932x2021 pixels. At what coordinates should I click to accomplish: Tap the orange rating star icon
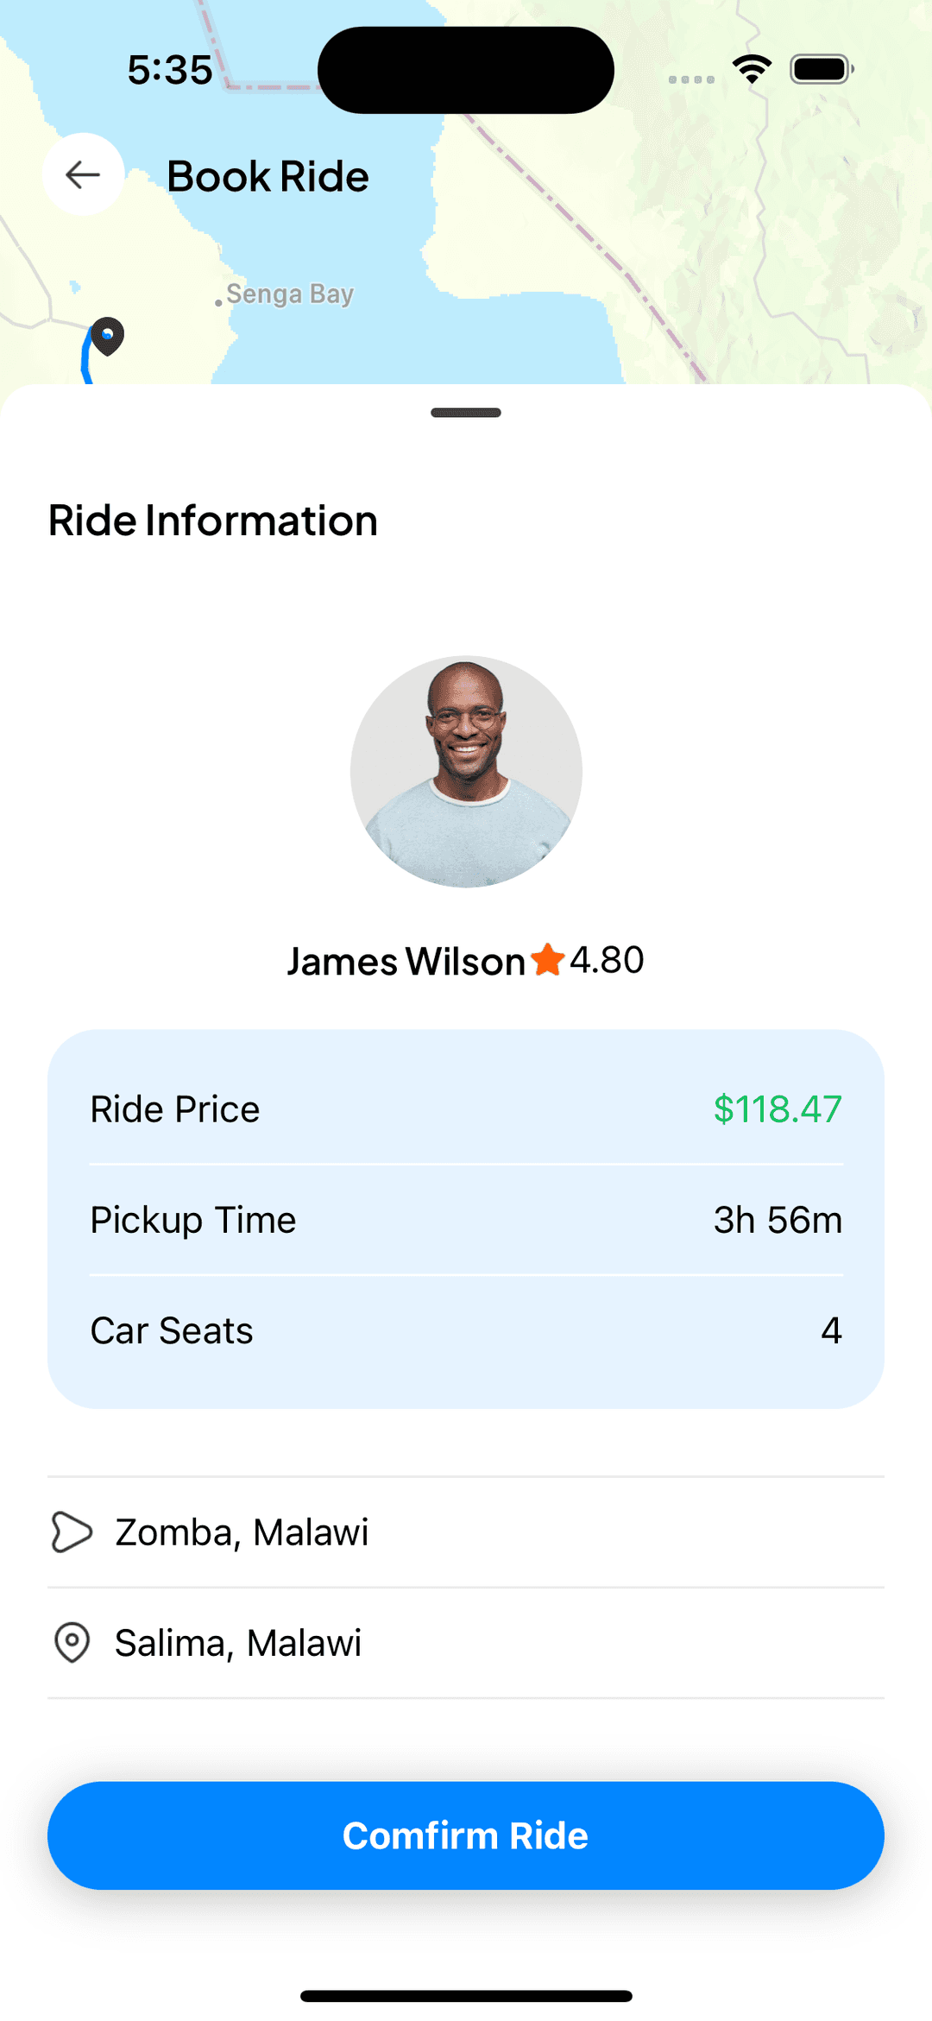(547, 959)
